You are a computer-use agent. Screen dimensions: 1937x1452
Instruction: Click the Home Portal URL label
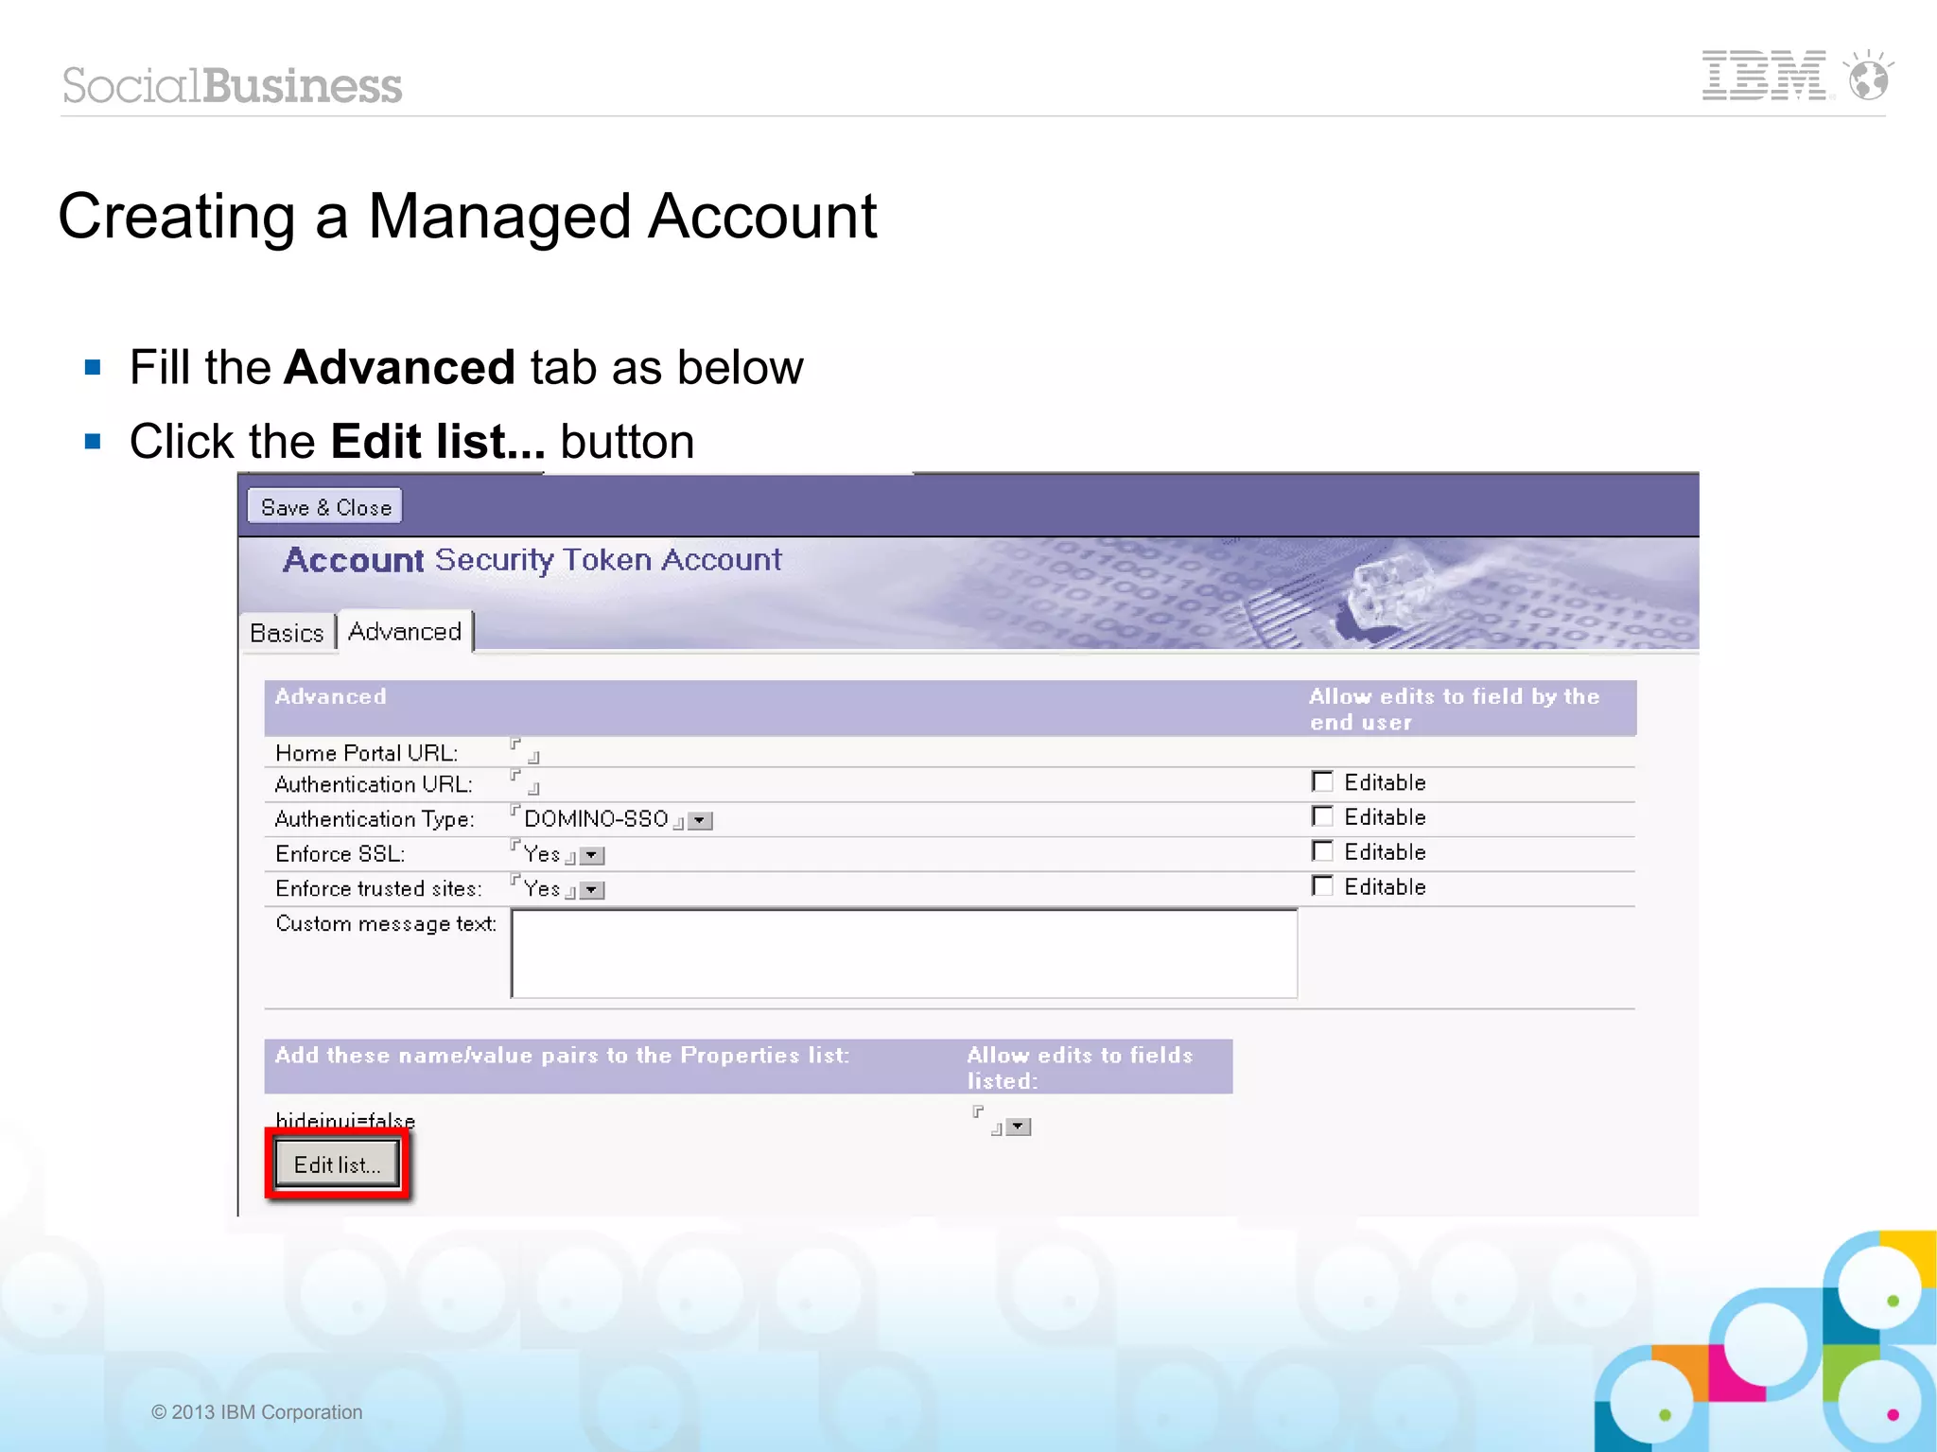tap(367, 753)
